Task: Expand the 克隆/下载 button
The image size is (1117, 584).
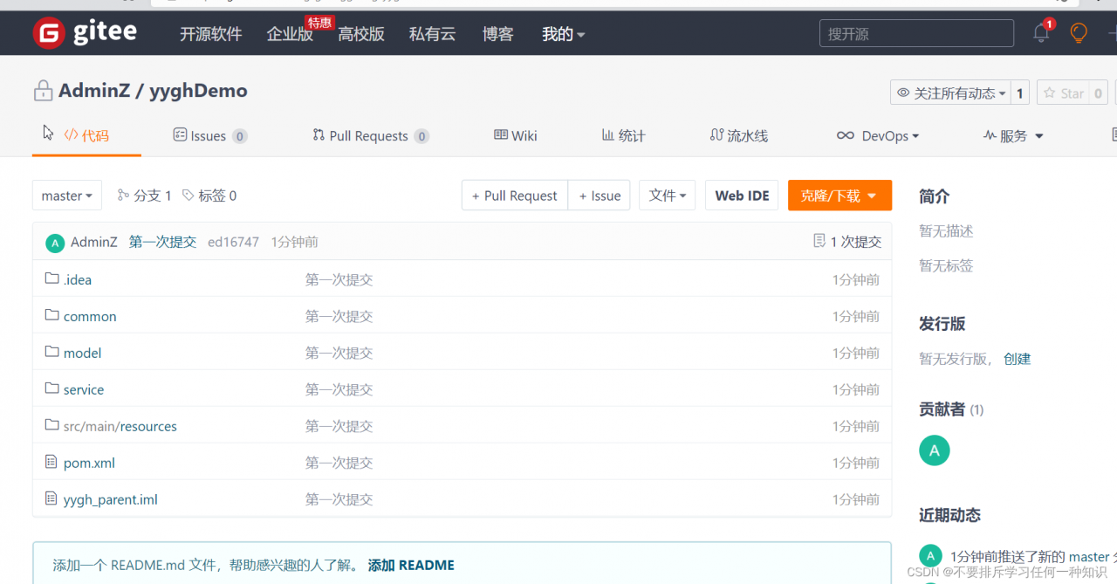Action: point(839,196)
